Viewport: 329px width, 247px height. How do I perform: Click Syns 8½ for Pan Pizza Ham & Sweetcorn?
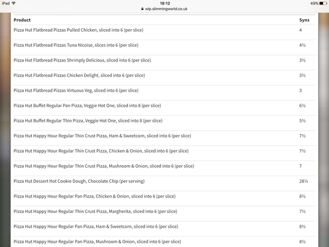pyautogui.click(x=302, y=227)
